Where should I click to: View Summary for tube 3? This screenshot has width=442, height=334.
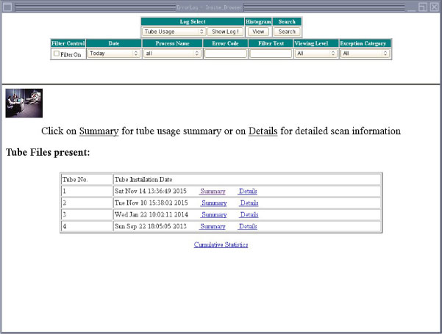tap(214, 215)
